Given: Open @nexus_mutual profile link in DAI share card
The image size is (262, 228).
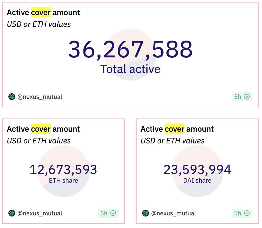Looking at the screenshot, I should click(174, 213).
